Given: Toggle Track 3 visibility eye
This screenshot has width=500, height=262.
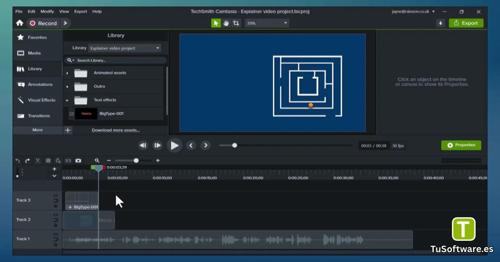Looking at the screenshot, I should click(x=56, y=196).
